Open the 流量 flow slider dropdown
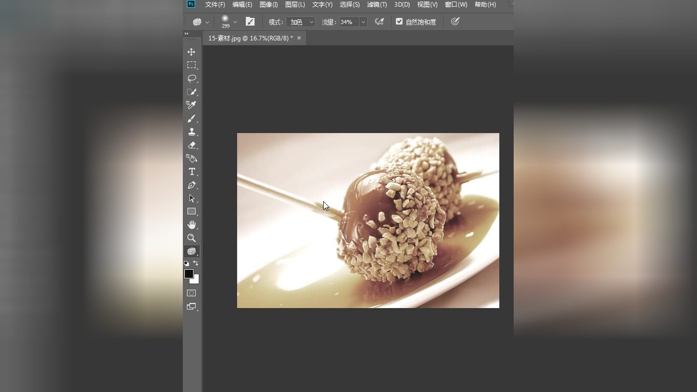The width and height of the screenshot is (697, 392). tap(363, 22)
